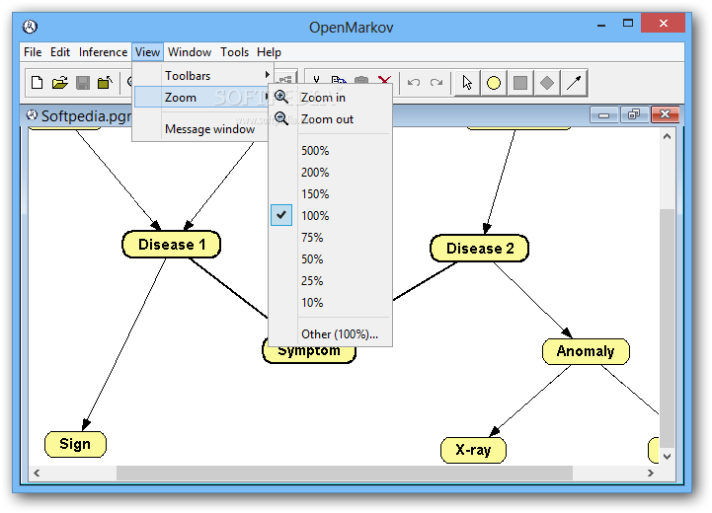712x513 pixels.
Task: Open the Window menu
Action: (x=190, y=52)
